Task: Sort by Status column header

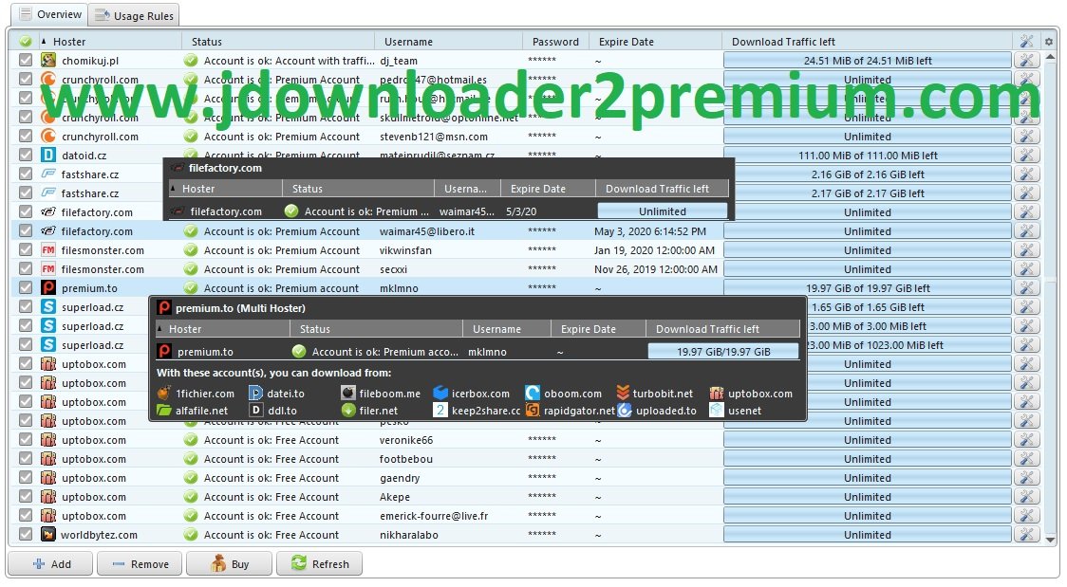Action: point(278,42)
